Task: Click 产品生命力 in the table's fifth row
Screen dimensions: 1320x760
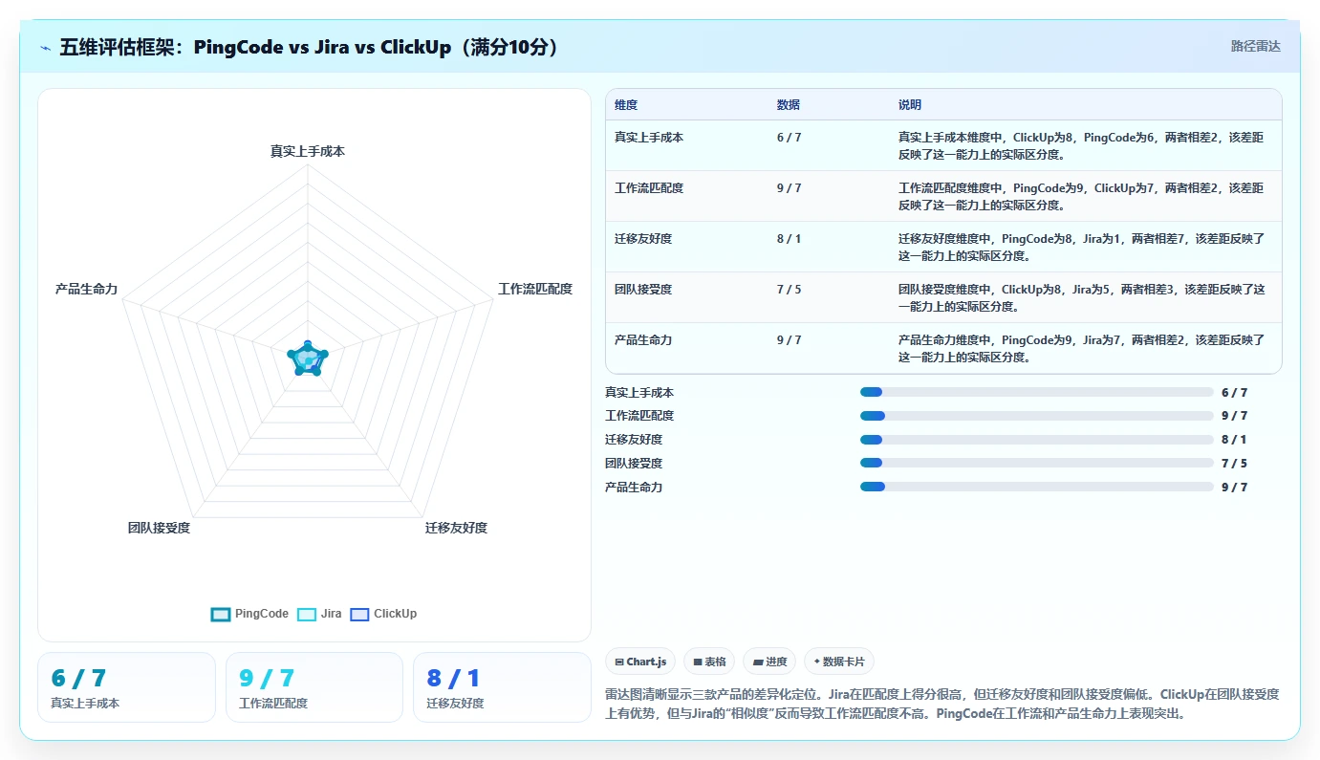Action: pos(643,340)
